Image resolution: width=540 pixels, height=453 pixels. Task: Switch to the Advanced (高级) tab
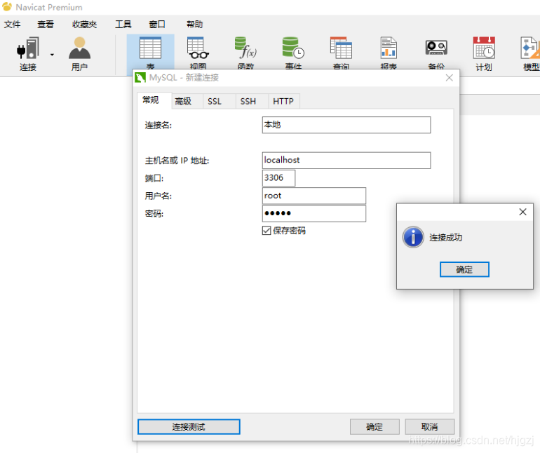coord(187,101)
